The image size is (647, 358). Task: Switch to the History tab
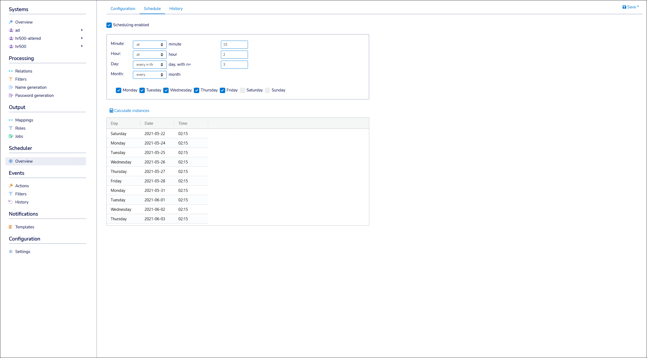[x=176, y=9]
